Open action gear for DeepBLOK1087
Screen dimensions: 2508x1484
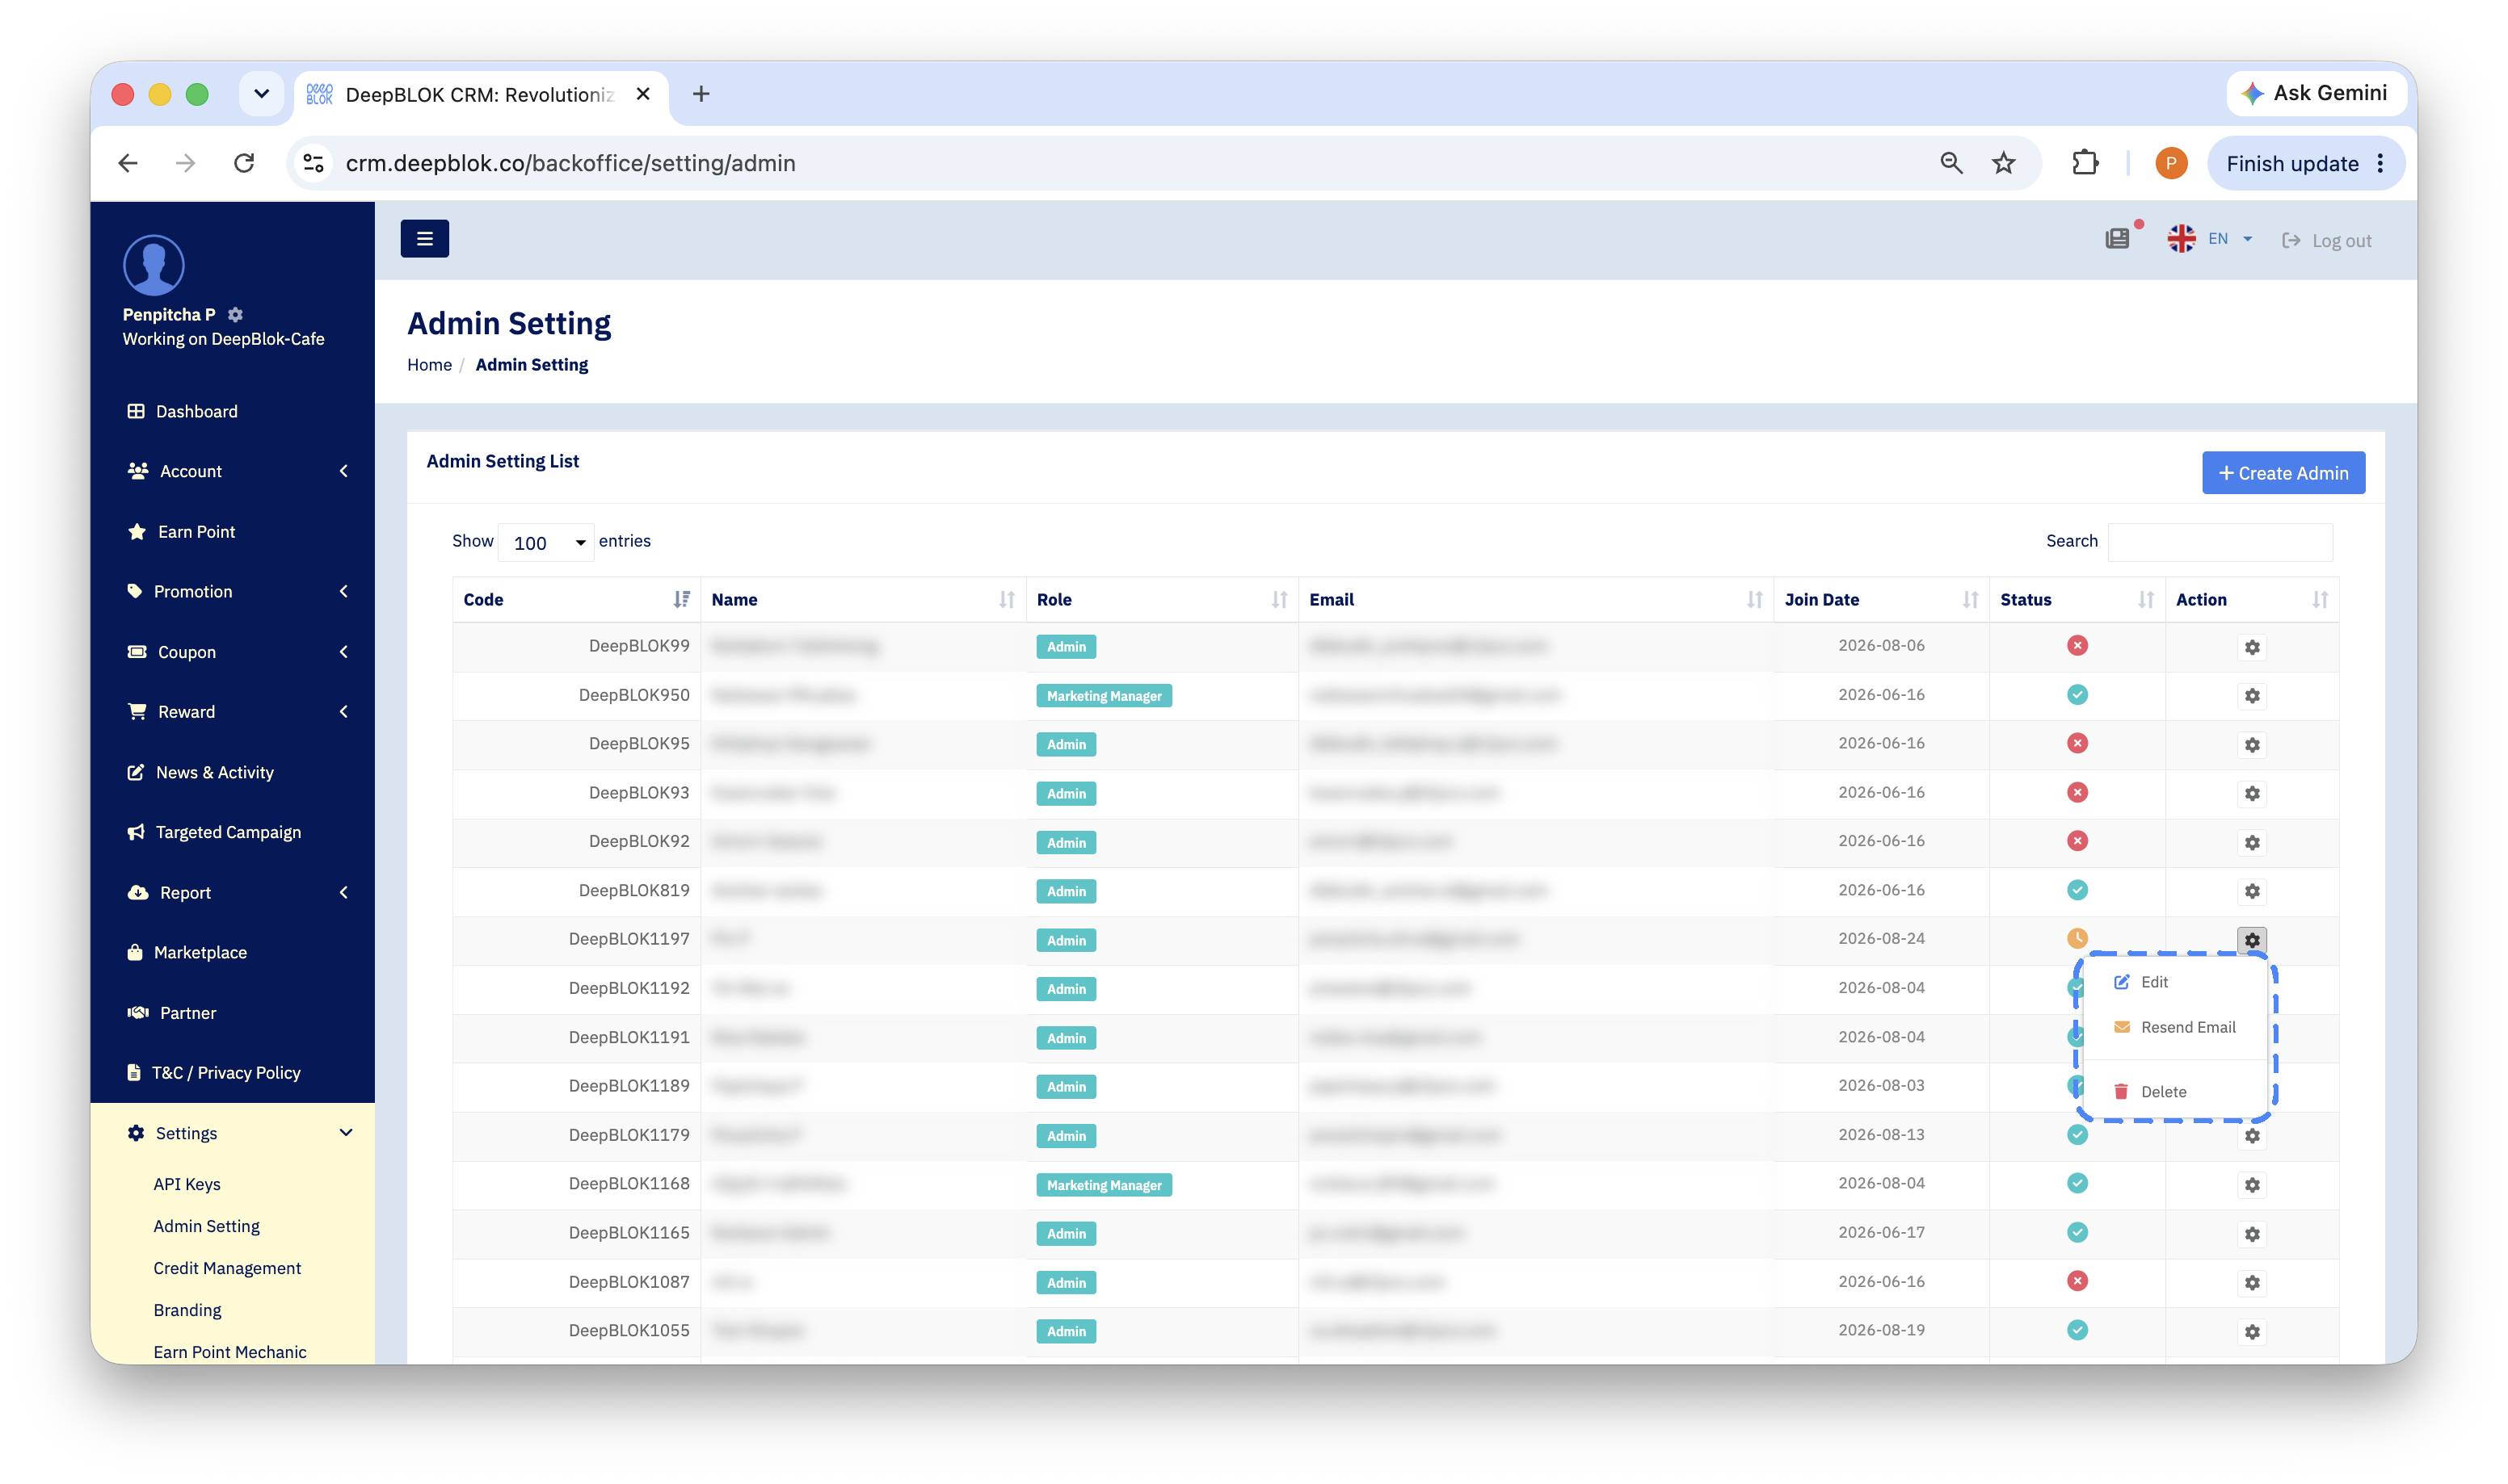(2251, 1283)
